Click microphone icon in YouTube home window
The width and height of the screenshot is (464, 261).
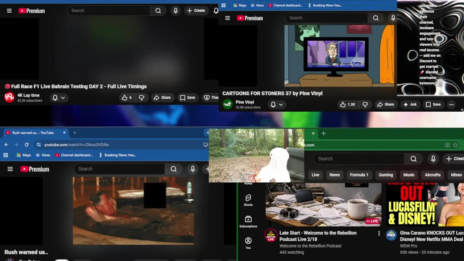tap(433, 159)
